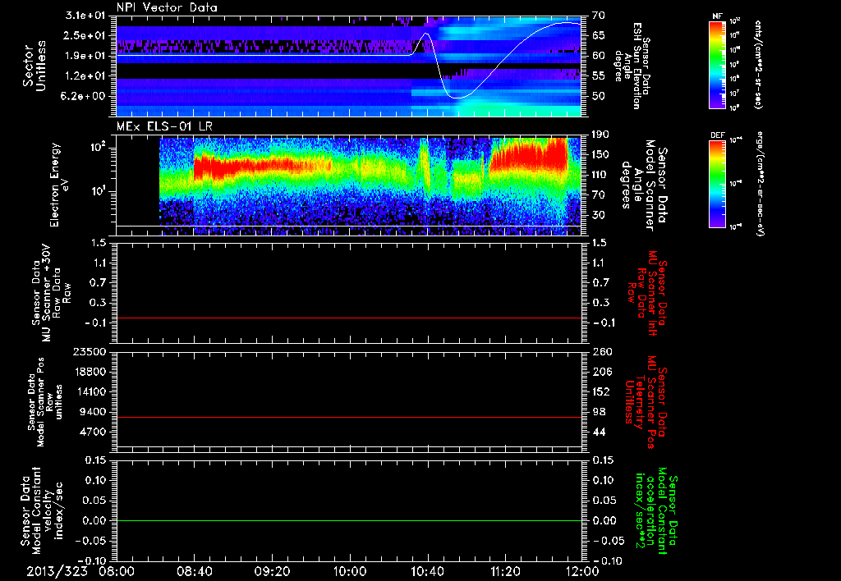
Task: Click the 'NF' label above the color bar
Action: click(x=717, y=16)
